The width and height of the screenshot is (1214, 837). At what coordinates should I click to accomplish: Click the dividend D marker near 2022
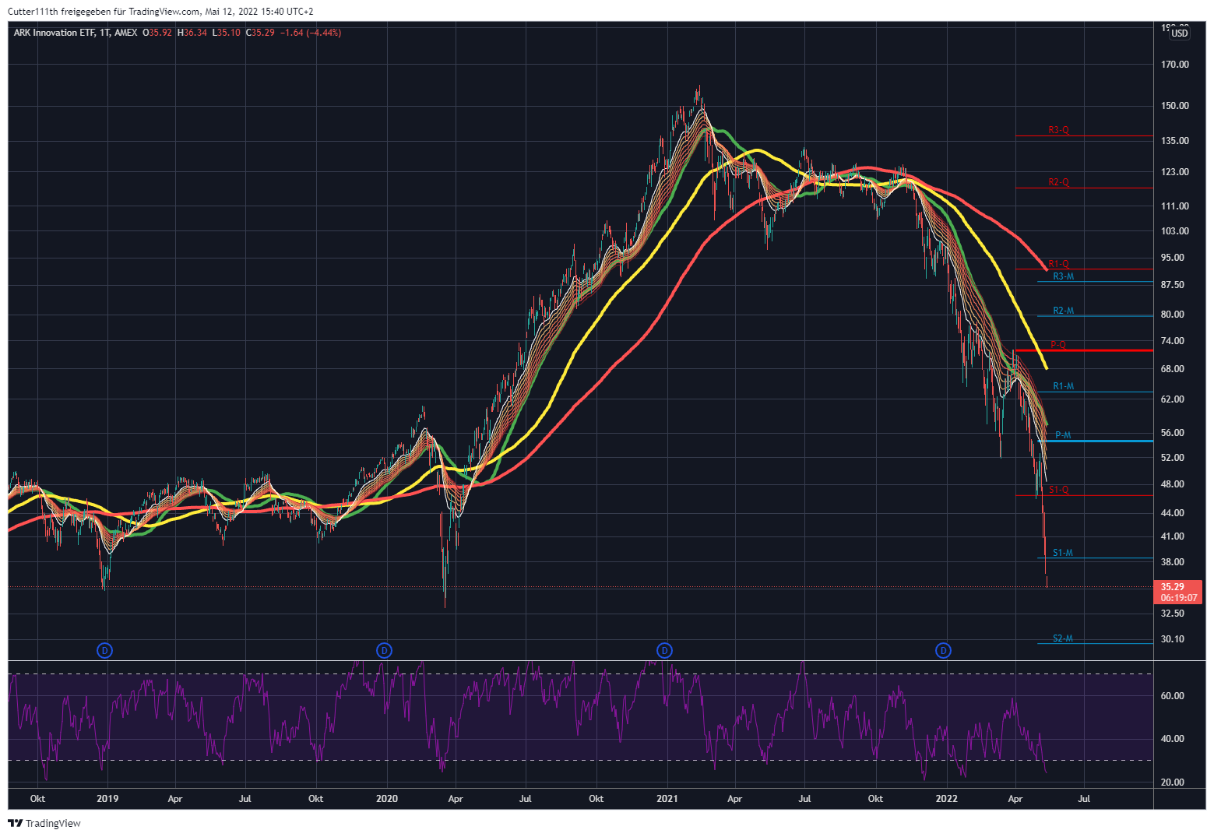[943, 650]
